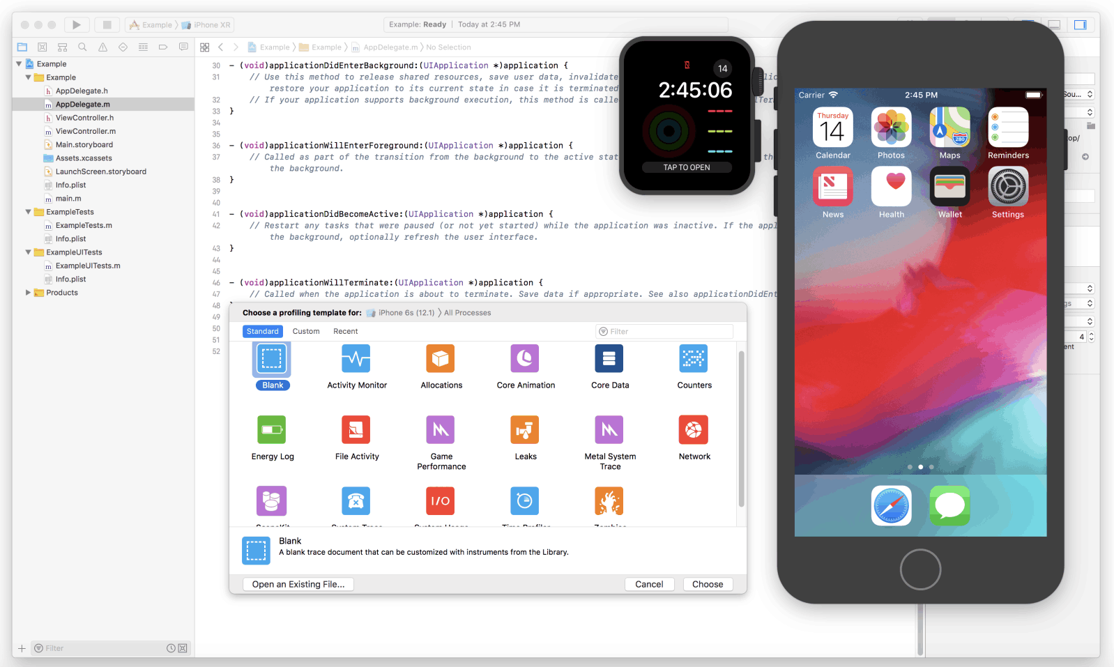Click the template Filter search field
The height and width of the screenshot is (667, 1114).
(664, 332)
